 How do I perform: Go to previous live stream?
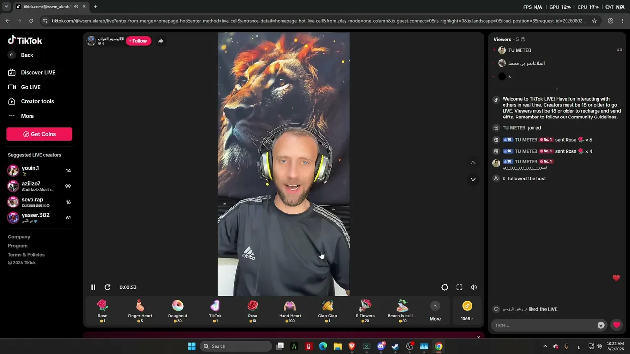pyautogui.click(x=473, y=163)
